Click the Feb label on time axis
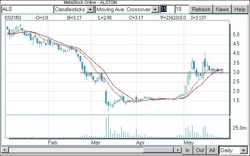Screen dimensions: 250x156 tap(53, 142)
